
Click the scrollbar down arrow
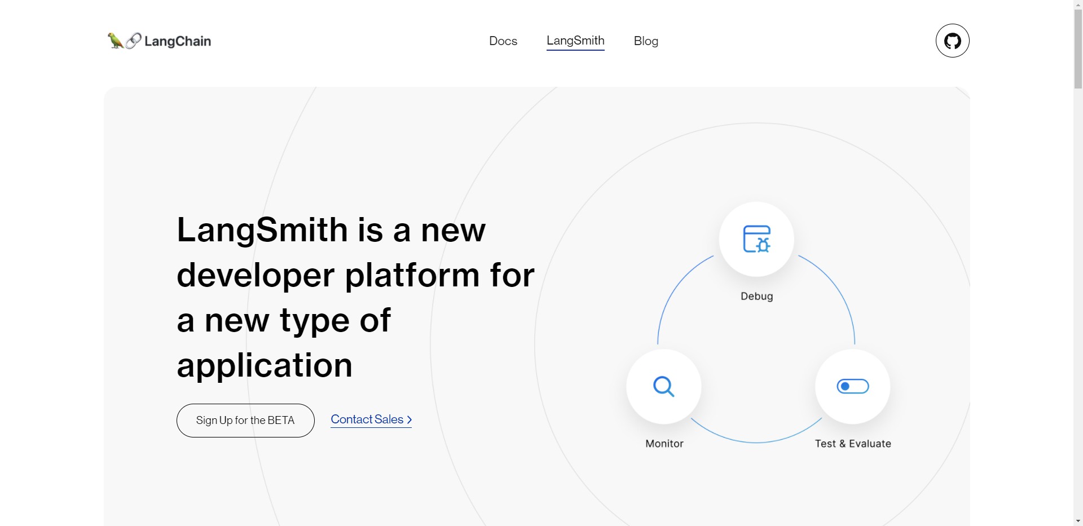(x=1078, y=521)
